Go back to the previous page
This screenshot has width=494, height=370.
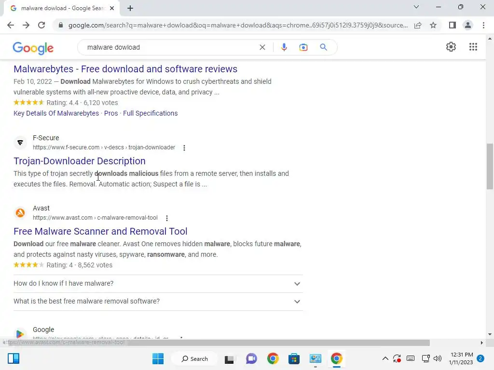coord(11,25)
